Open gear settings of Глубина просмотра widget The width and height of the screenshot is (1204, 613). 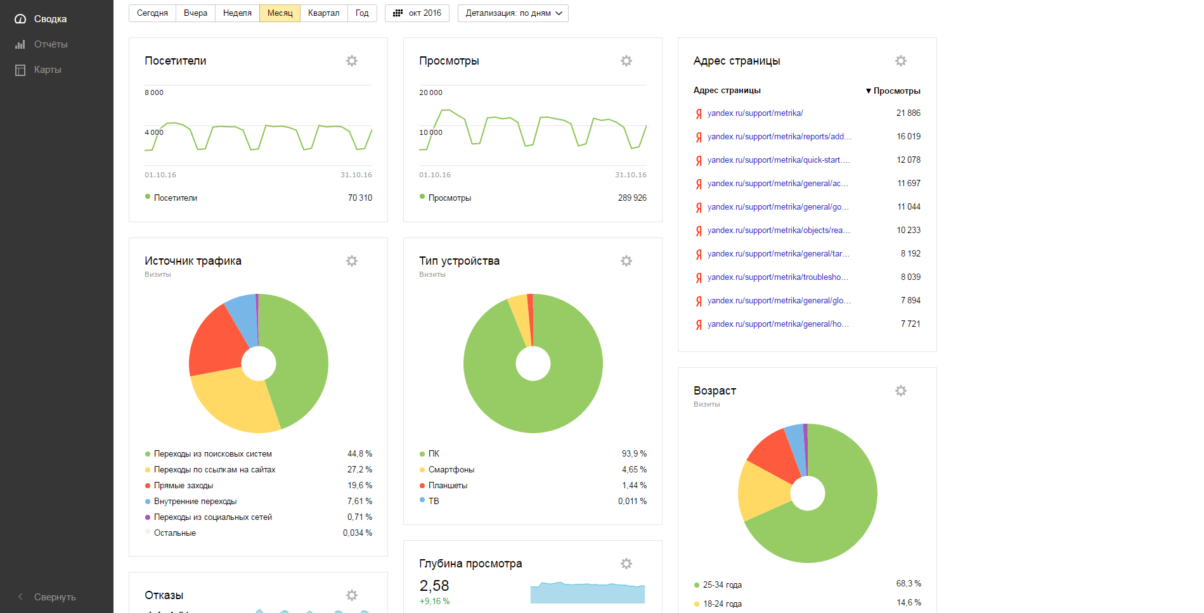(x=626, y=564)
